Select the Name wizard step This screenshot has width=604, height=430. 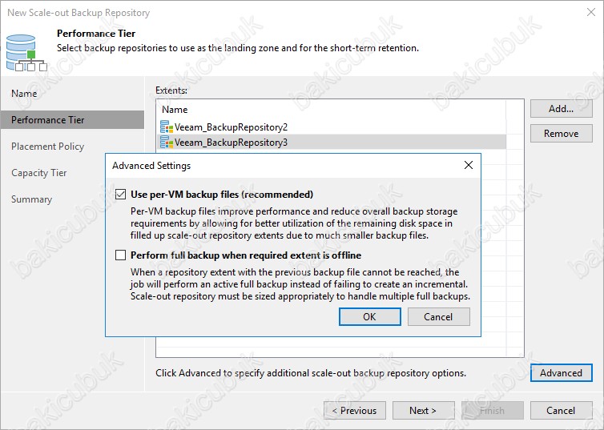pos(72,94)
